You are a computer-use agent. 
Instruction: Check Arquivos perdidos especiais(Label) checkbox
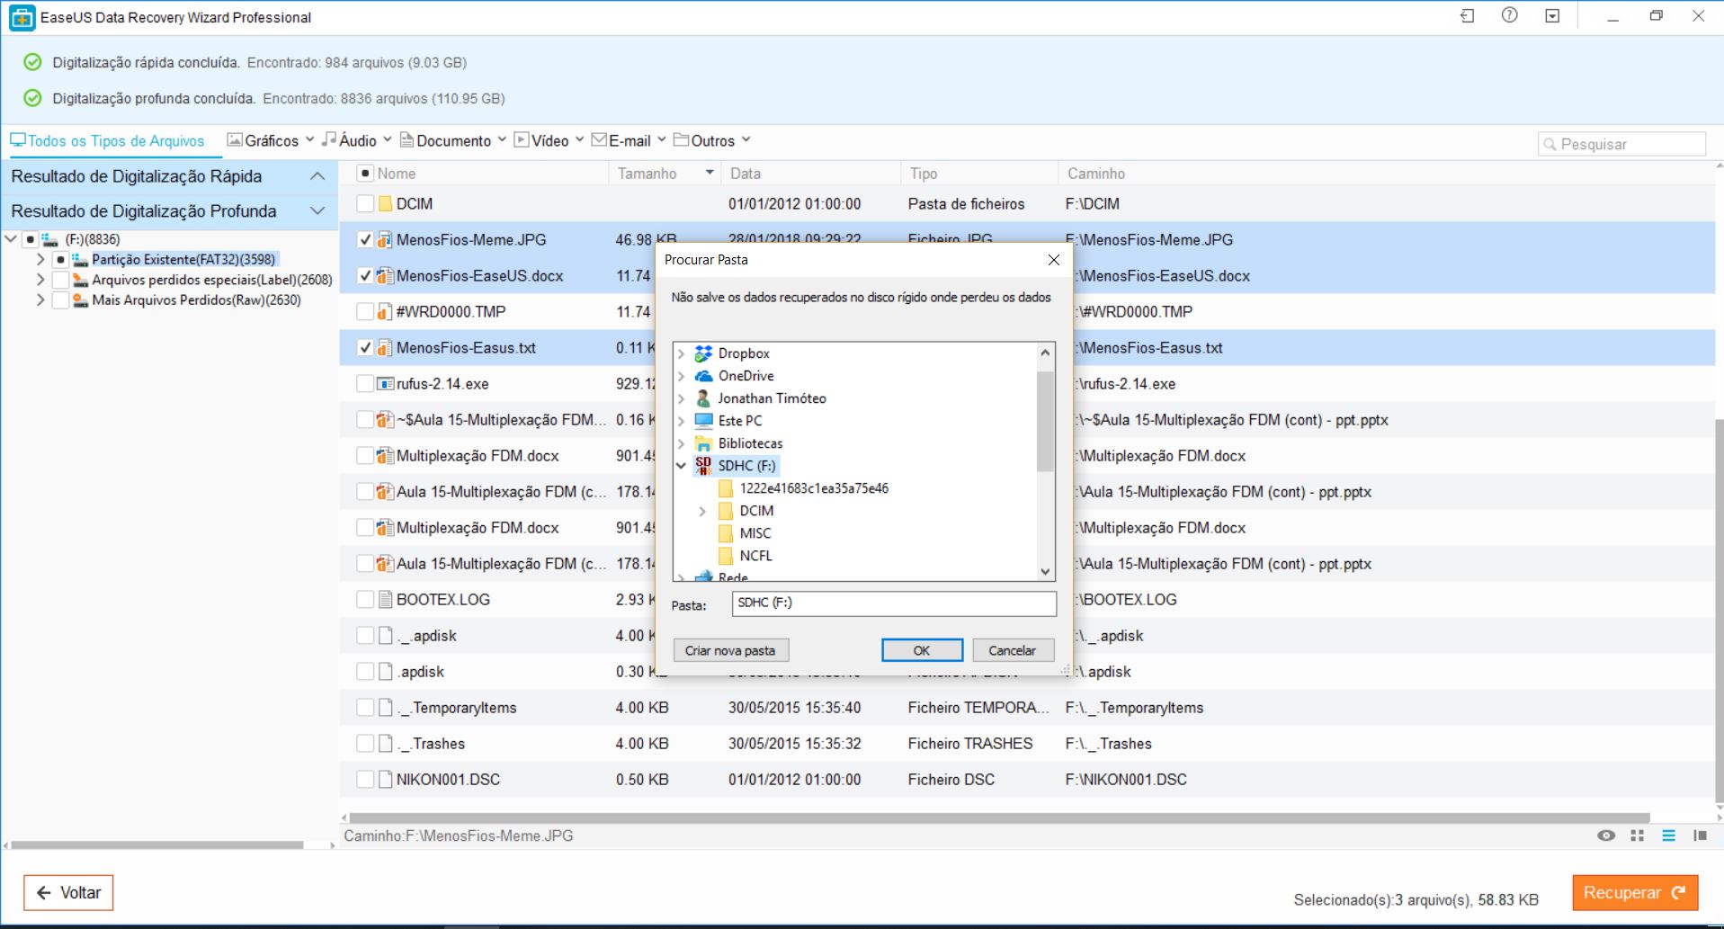[60, 280]
